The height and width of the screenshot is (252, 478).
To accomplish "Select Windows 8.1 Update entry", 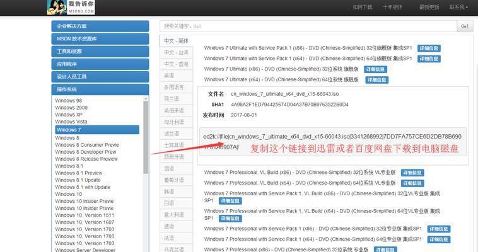I will pyautogui.click(x=78, y=180).
